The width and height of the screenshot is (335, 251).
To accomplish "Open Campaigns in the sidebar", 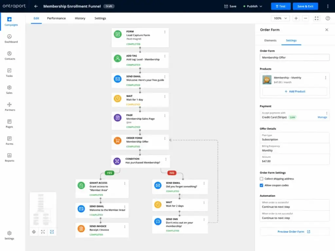I will (11, 22).
